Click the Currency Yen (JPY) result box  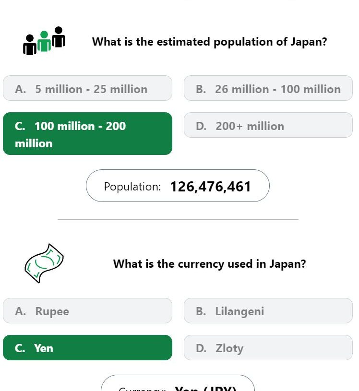pos(178,383)
